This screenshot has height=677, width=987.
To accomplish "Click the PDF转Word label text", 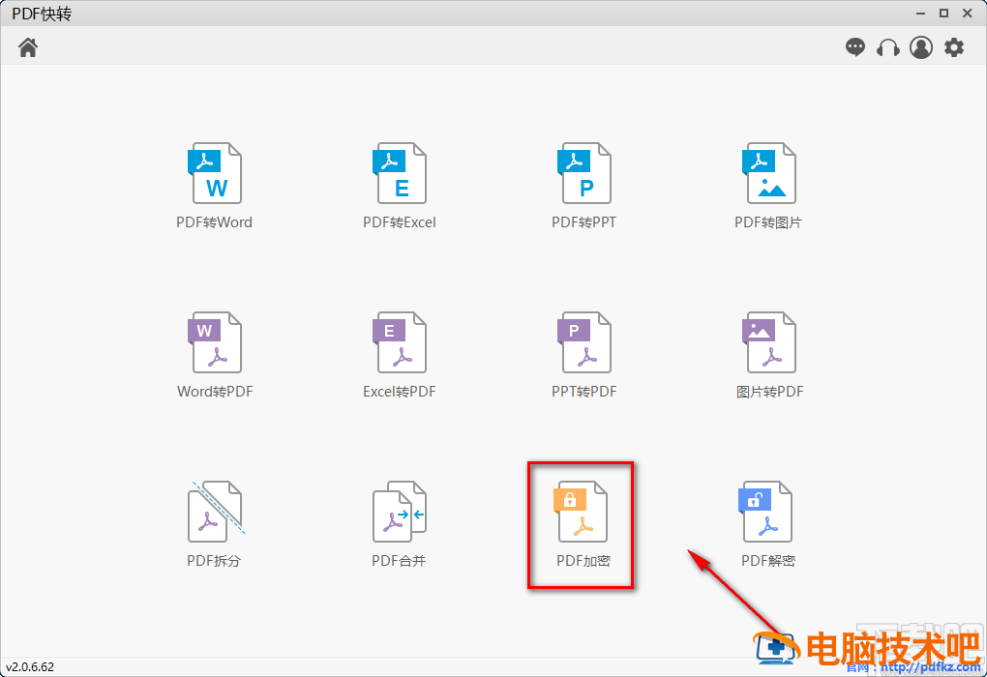I will click(214, 222).
